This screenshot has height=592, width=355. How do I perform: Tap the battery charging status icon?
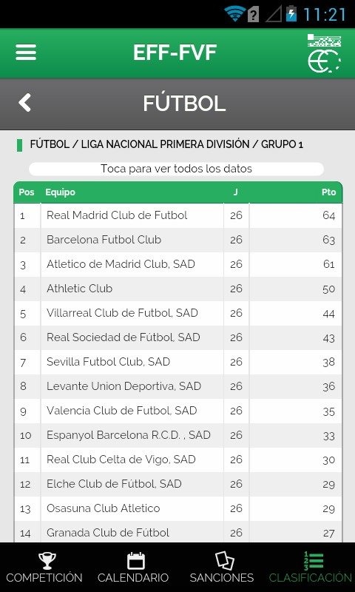(x=291, y=14)
